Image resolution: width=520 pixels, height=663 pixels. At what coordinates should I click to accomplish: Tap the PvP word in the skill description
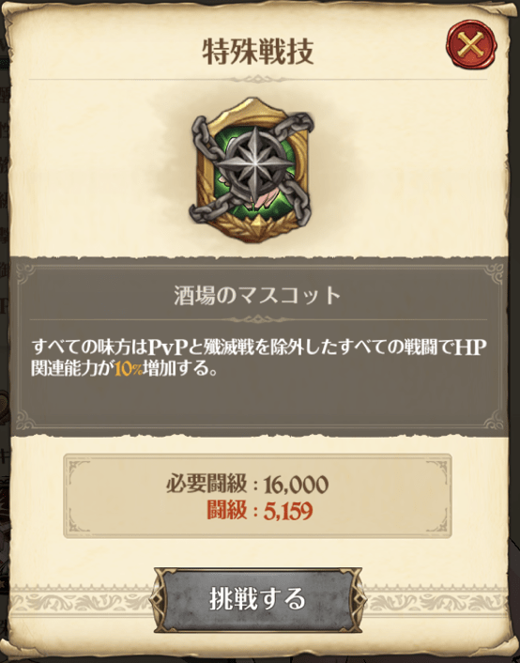169,347
